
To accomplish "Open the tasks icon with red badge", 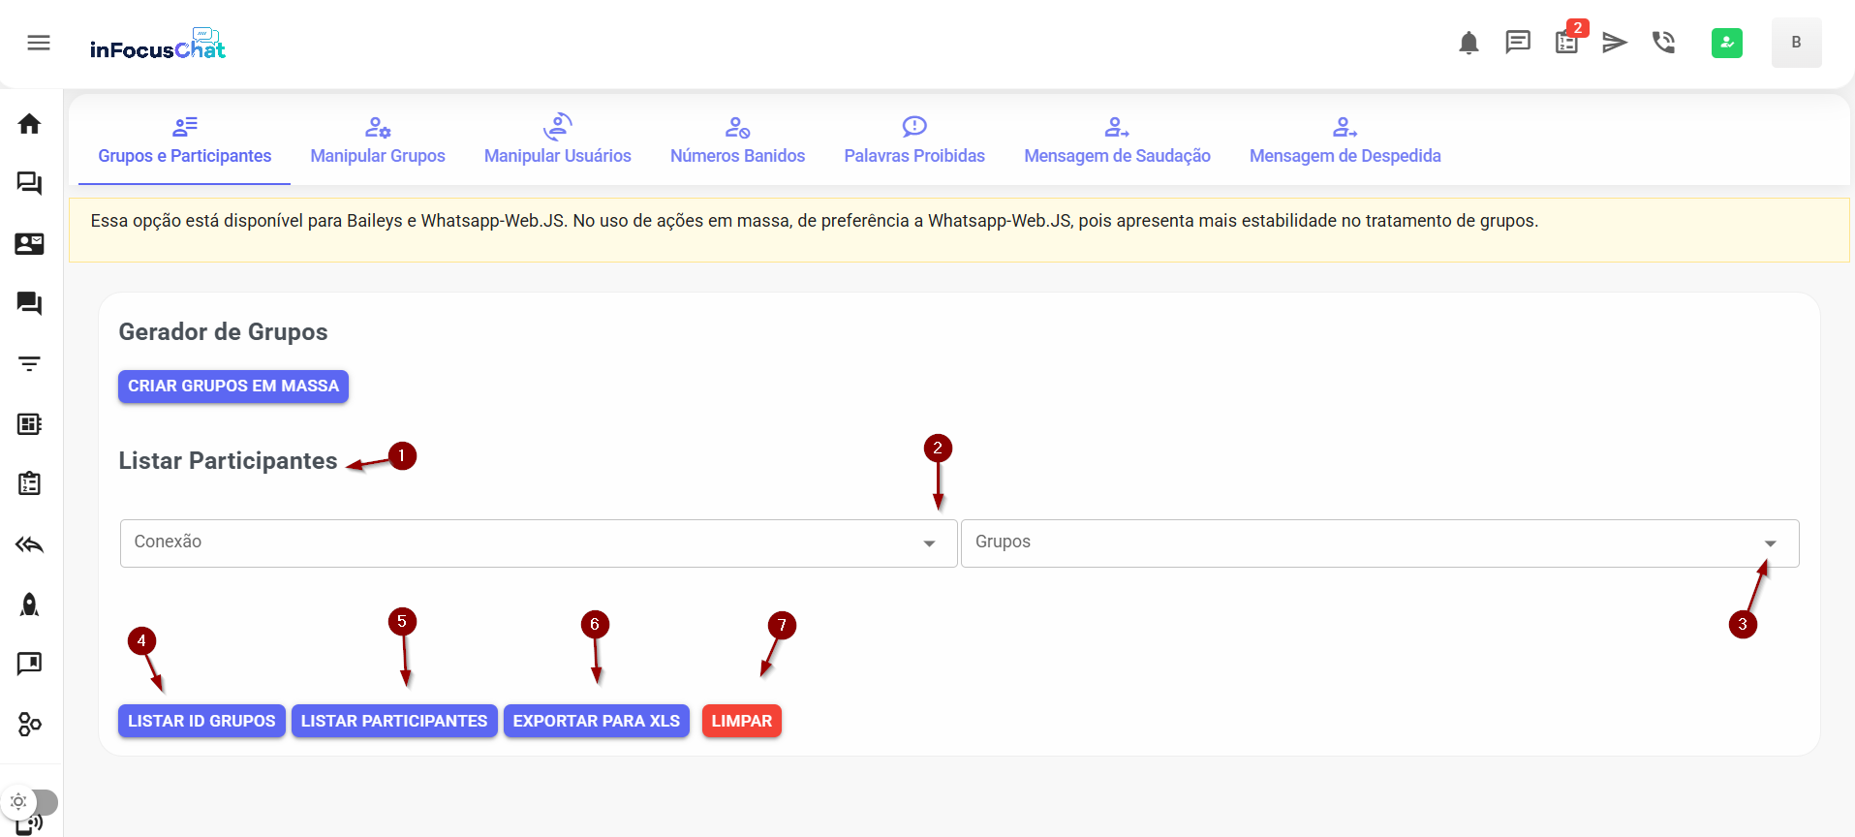I will click(1566, 43).
